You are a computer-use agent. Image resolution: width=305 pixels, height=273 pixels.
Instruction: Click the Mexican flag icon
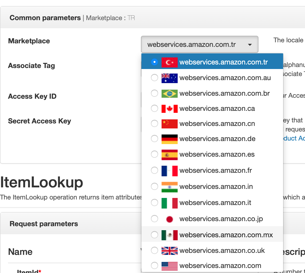(x=169, y=235)
